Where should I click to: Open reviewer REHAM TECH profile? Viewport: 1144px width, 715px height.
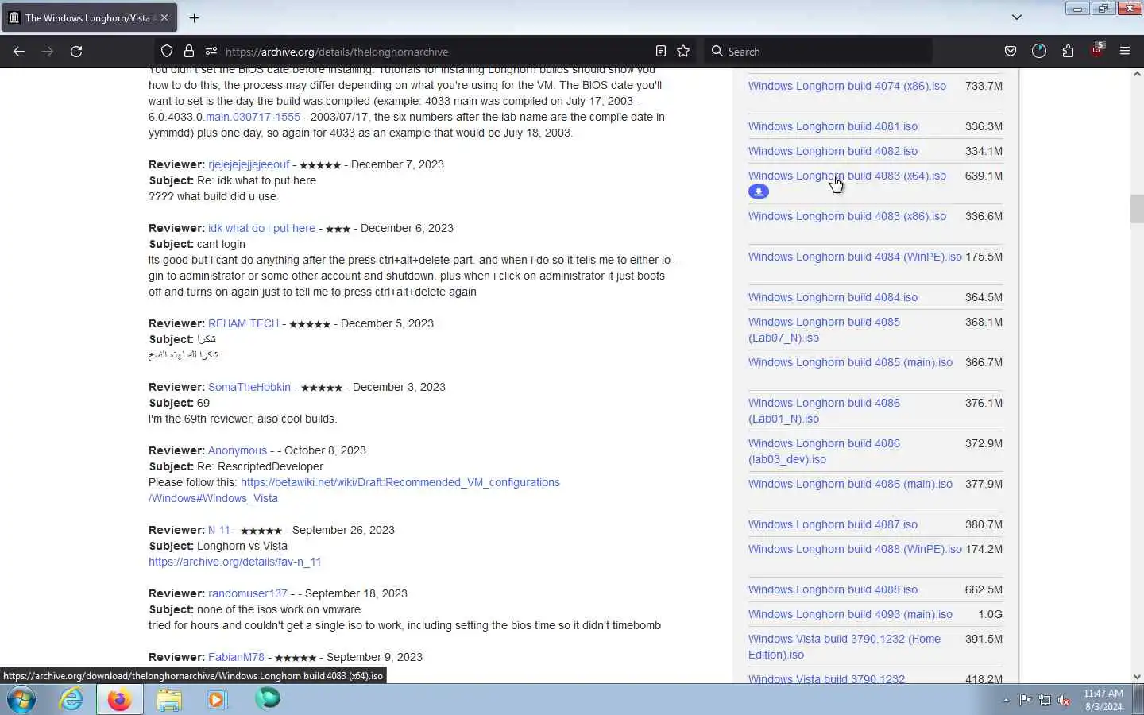pyautogui.click(x=243, y=323)
